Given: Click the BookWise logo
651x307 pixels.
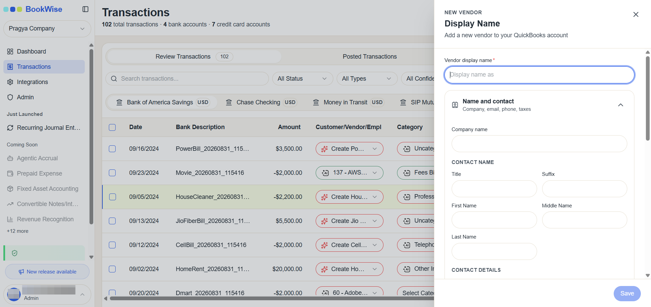Looking at the screenshot, I should pyautogui.click(x=33, y=9).
